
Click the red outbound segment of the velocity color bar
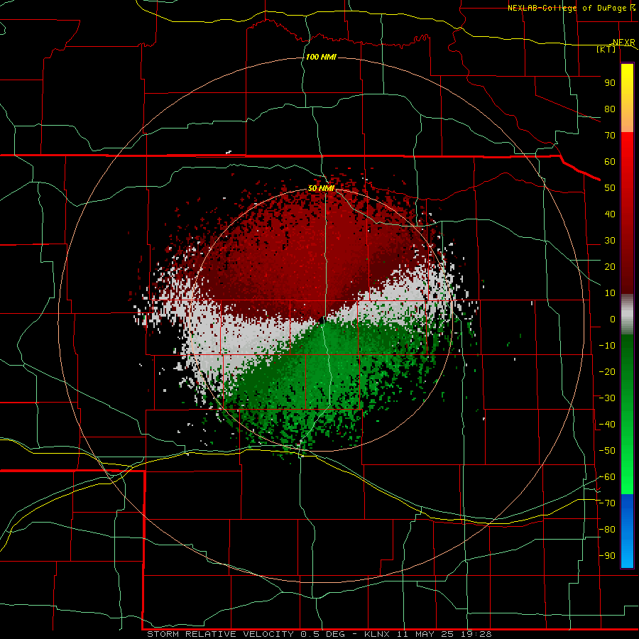627,213
